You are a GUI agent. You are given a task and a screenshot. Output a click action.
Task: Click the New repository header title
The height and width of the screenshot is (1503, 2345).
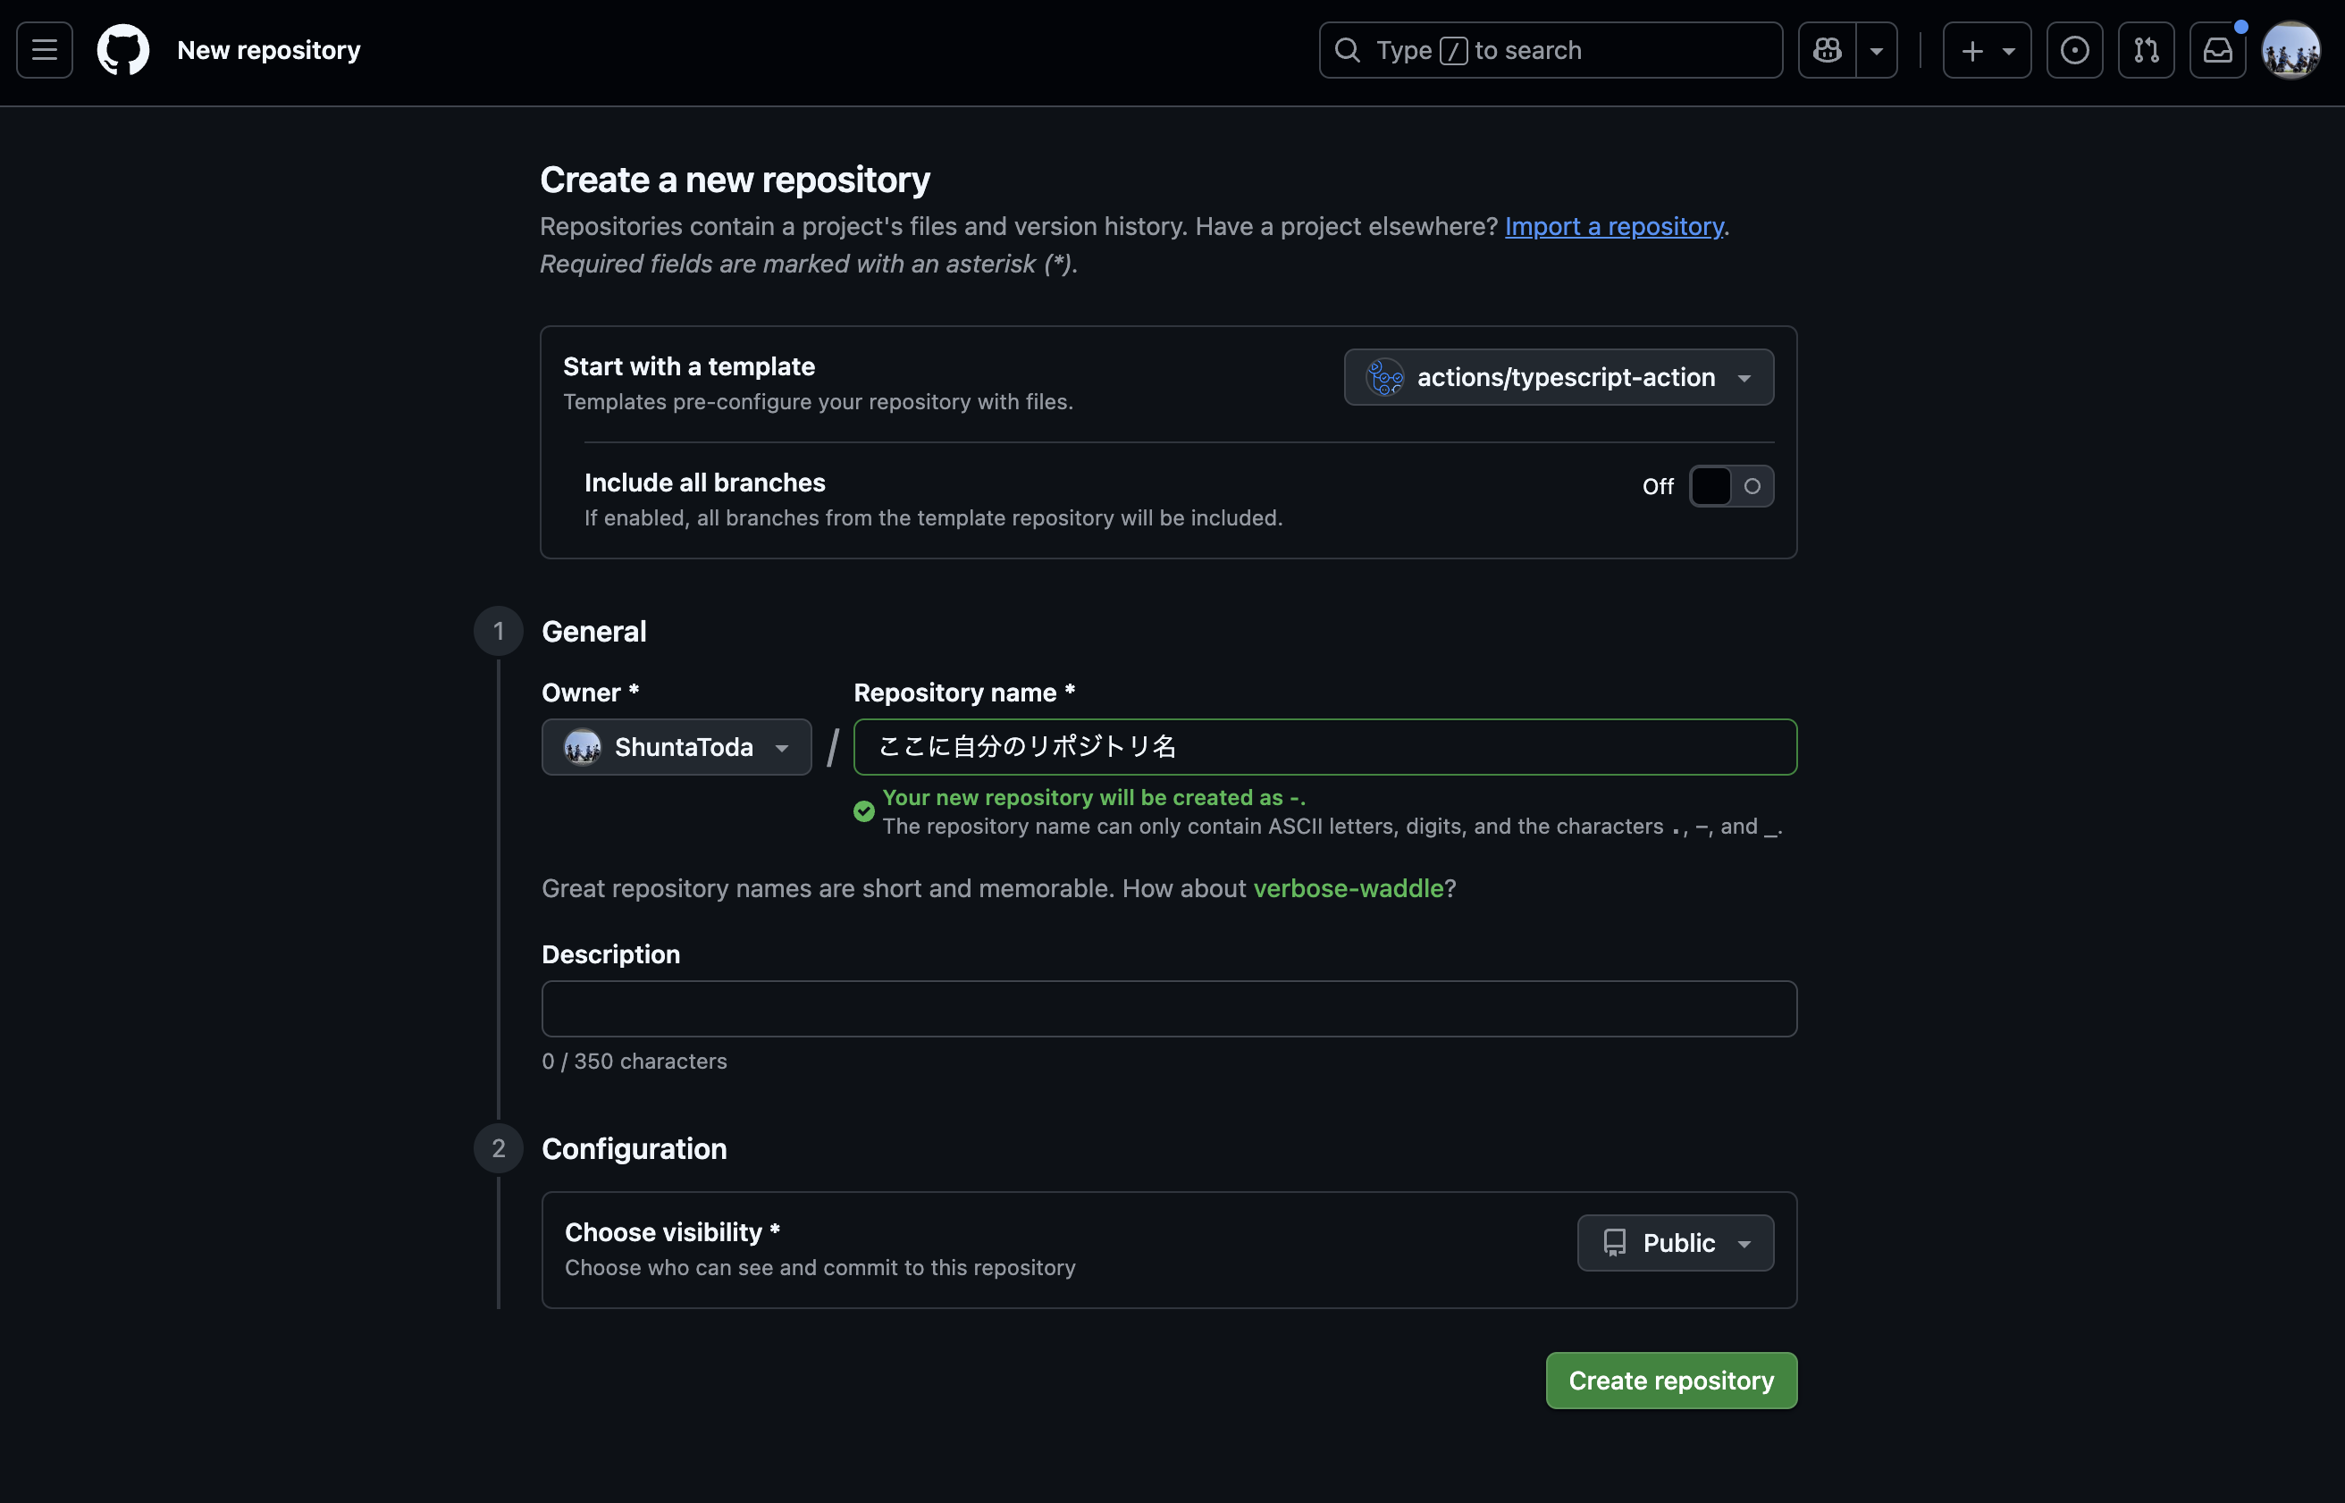(269, 50)
